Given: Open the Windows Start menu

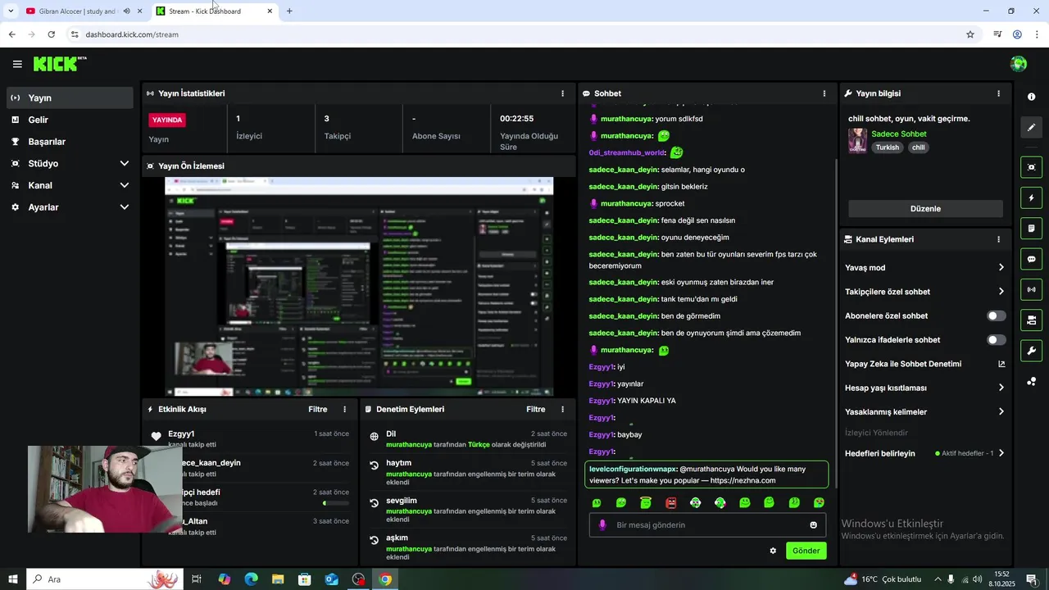Looking at the screenshot, I should pyautogui.click(x=12, y=579).
